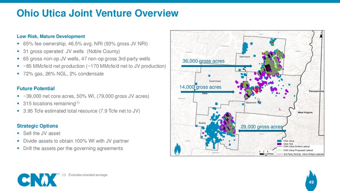Select the Low Risk, Mature Development heading
Screen dimensions: 340x191
[51, 37]
